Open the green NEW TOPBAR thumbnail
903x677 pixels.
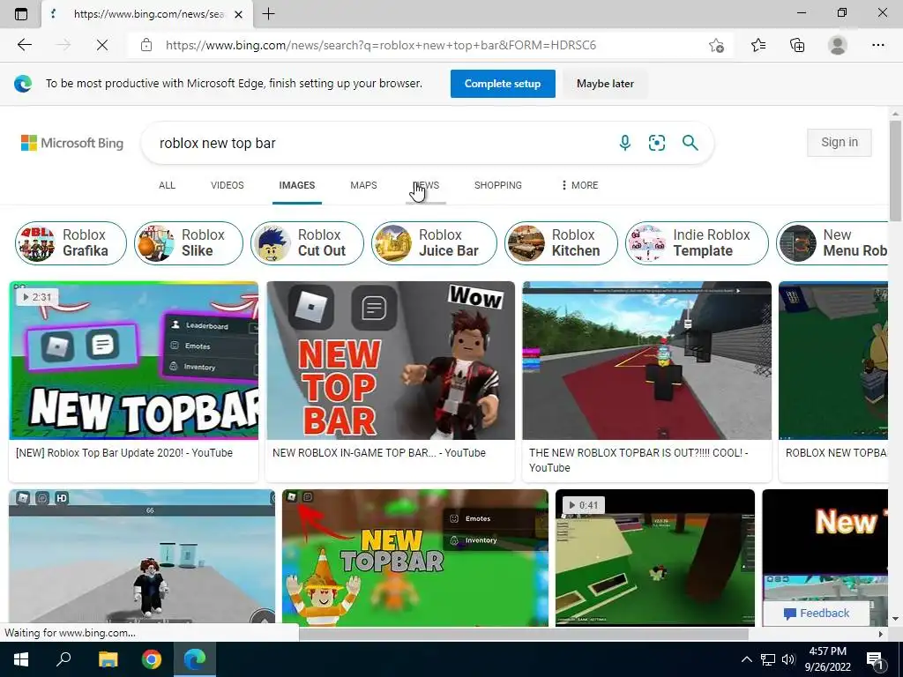(415, 557)
